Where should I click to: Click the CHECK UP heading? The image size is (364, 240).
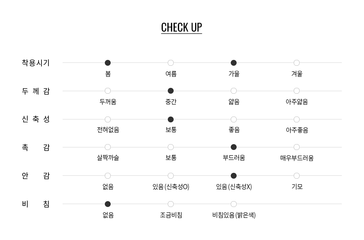coord(181,27)
